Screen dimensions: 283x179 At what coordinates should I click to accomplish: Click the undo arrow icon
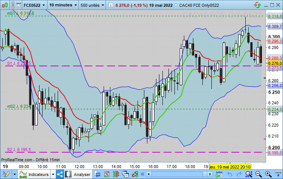coord(229,174)
